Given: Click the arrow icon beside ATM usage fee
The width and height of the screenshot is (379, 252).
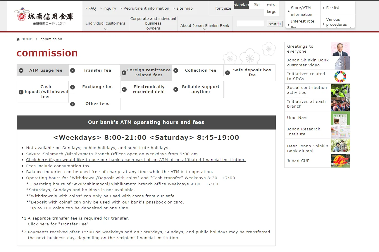Looking at the screenshot, I should [21, 70].
